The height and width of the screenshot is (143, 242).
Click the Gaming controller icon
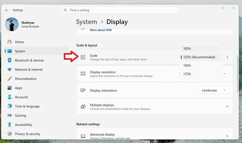point(9,115)
